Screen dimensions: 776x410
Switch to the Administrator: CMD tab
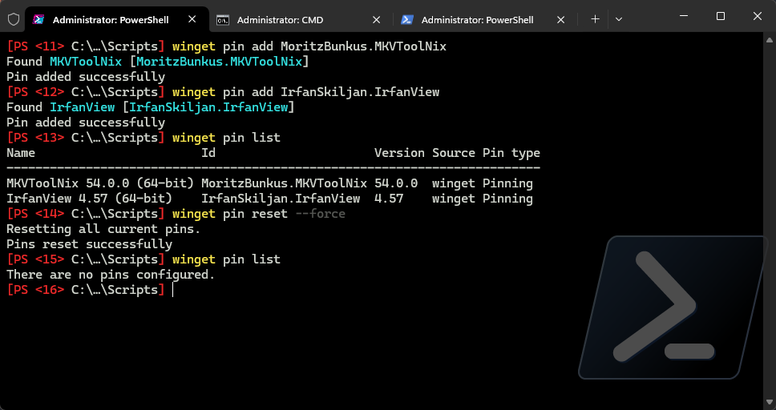tap(301, 20)
